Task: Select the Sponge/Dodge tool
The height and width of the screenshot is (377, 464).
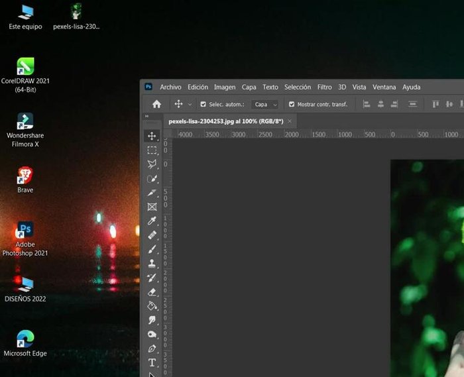Action: tap(152, 334)
